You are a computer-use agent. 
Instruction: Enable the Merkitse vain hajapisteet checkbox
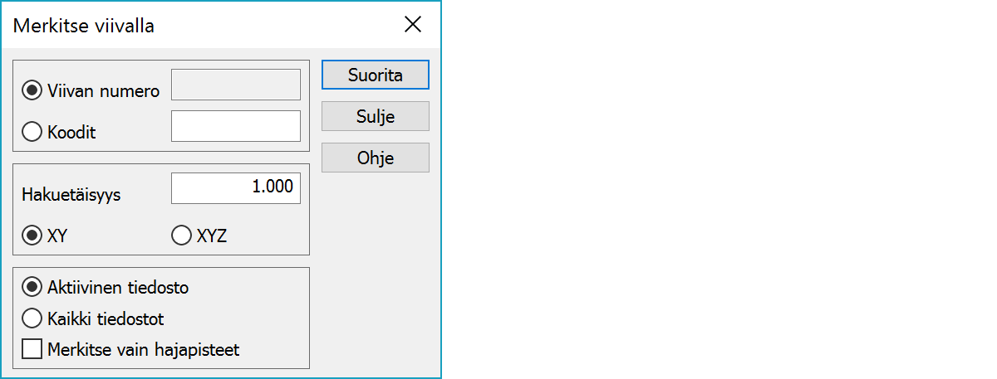[x=32, y=349]
